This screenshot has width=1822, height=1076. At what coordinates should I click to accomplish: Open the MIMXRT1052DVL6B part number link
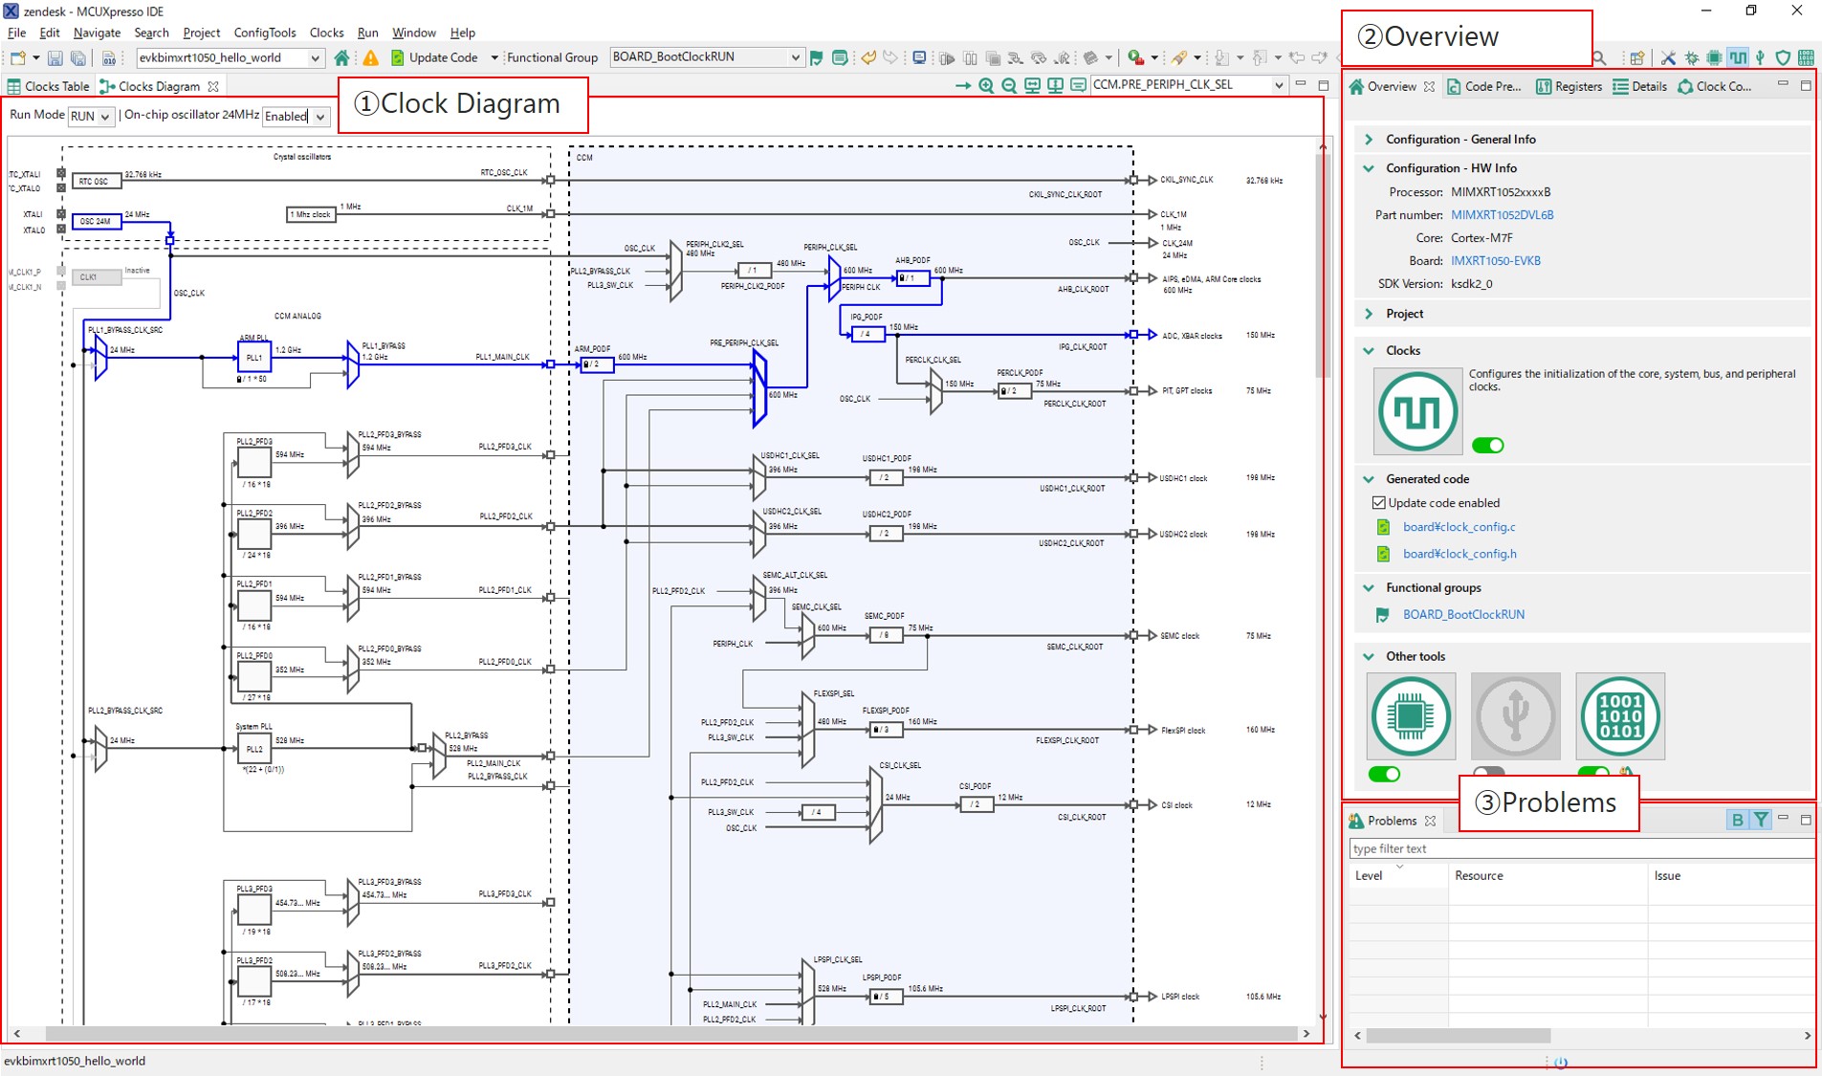pos(1502,215)
